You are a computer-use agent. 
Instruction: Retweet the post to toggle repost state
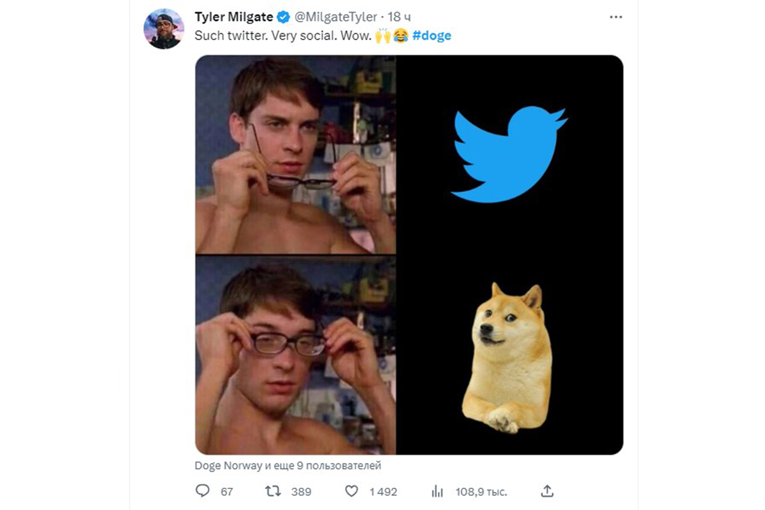coord(274,492)
